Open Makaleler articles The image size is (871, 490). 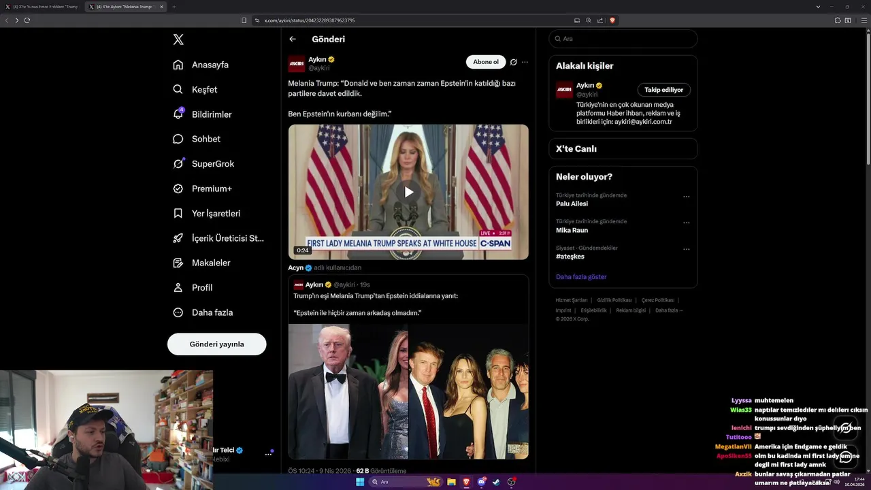[x=201, y=263]
